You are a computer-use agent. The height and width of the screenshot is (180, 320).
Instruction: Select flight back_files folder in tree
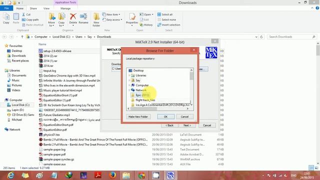(145, 100)
